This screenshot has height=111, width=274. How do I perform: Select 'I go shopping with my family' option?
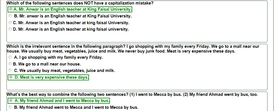pos(10,57)
